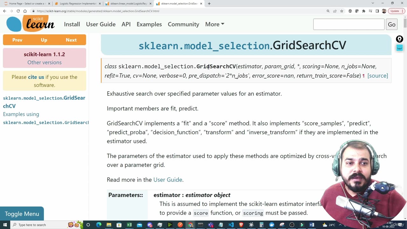Go back to the previous browser page
This screenshot has height=229, width=407.
coord(4,11)
